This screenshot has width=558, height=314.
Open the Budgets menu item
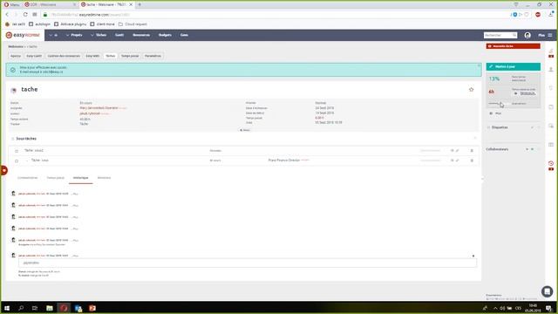(165, 35)
